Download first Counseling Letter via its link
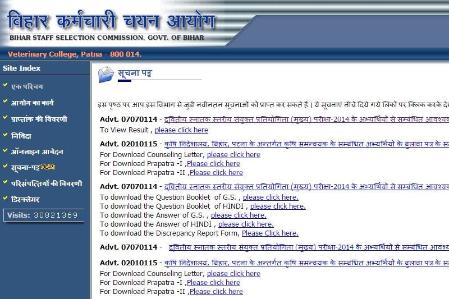 233,154
